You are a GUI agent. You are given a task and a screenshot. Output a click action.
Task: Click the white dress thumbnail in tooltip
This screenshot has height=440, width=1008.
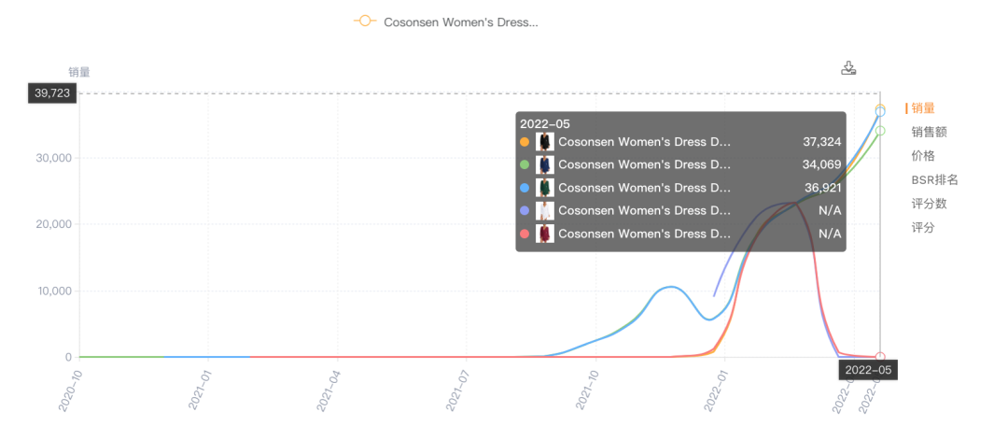tap(545, 210)
